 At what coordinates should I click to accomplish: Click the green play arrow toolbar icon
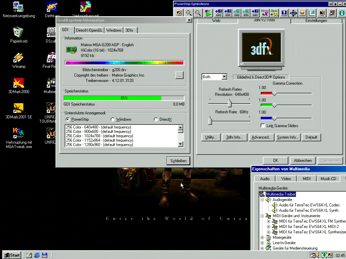point(208,13)
